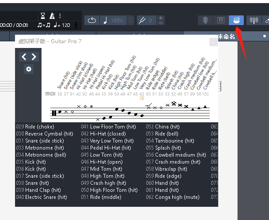Screen dimensions: 269x220
Task: Toggle the metronome icon
Action: (52, 16)
